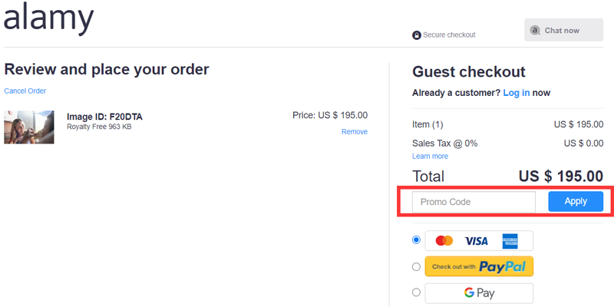Click the Image ID F20DTA title

pos(104,117)
